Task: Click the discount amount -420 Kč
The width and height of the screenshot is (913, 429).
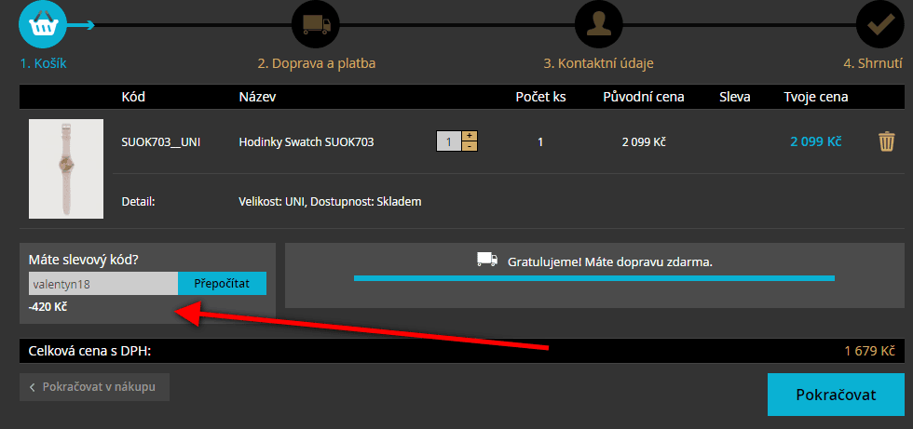Action: coord(48,306)
